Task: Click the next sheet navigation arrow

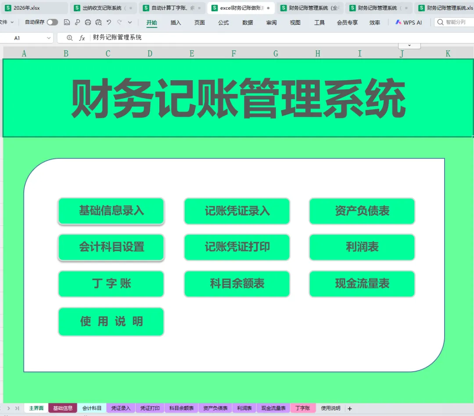Action: point(8,409)
